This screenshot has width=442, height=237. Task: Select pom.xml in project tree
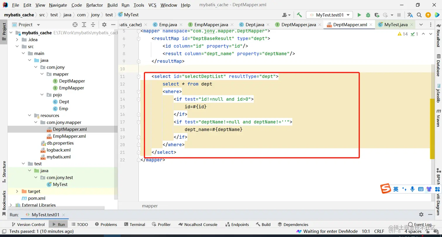tap(37, 198)
